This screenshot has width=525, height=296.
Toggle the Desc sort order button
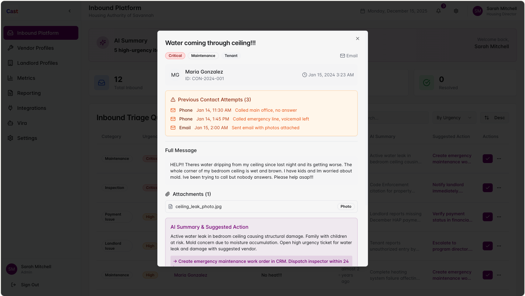495,118
